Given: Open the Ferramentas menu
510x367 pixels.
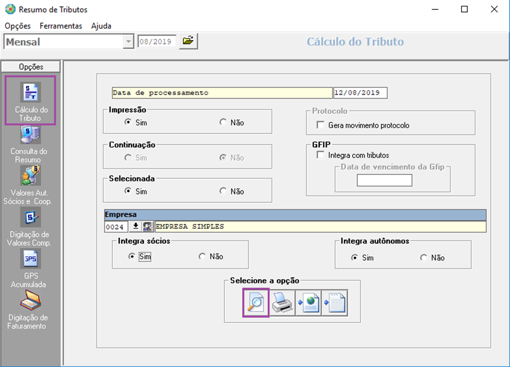Looking at the screenshot, I should [x=61, y=26].
